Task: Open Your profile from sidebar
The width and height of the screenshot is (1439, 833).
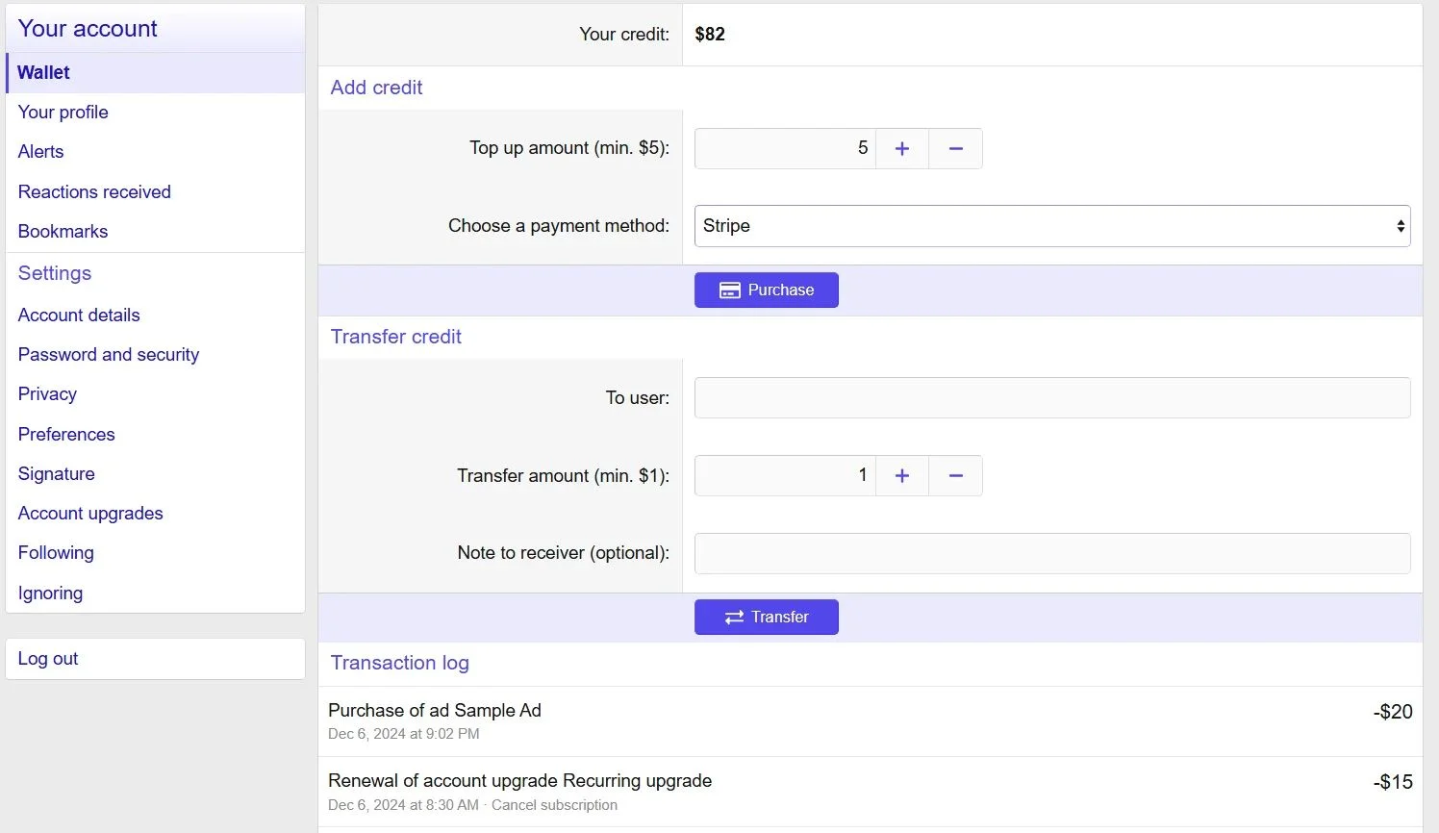Action: tap(63, 113)
